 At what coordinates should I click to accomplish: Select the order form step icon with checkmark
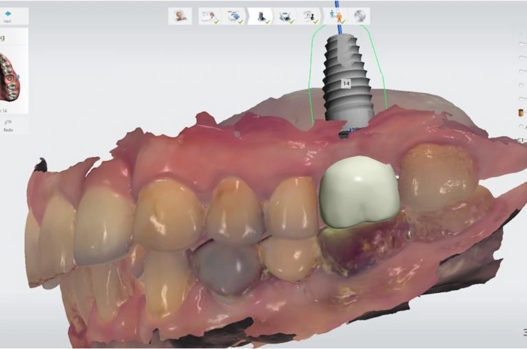[210, 15]
